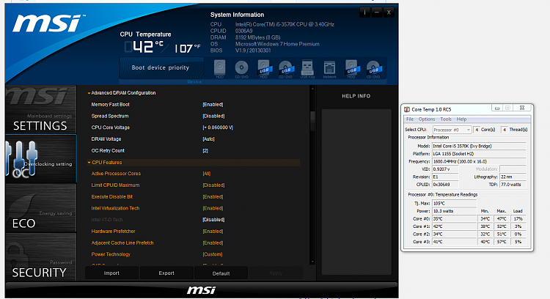Click the Power 10.3 watts field
This screenshot has height=299, width=550.
454,211
